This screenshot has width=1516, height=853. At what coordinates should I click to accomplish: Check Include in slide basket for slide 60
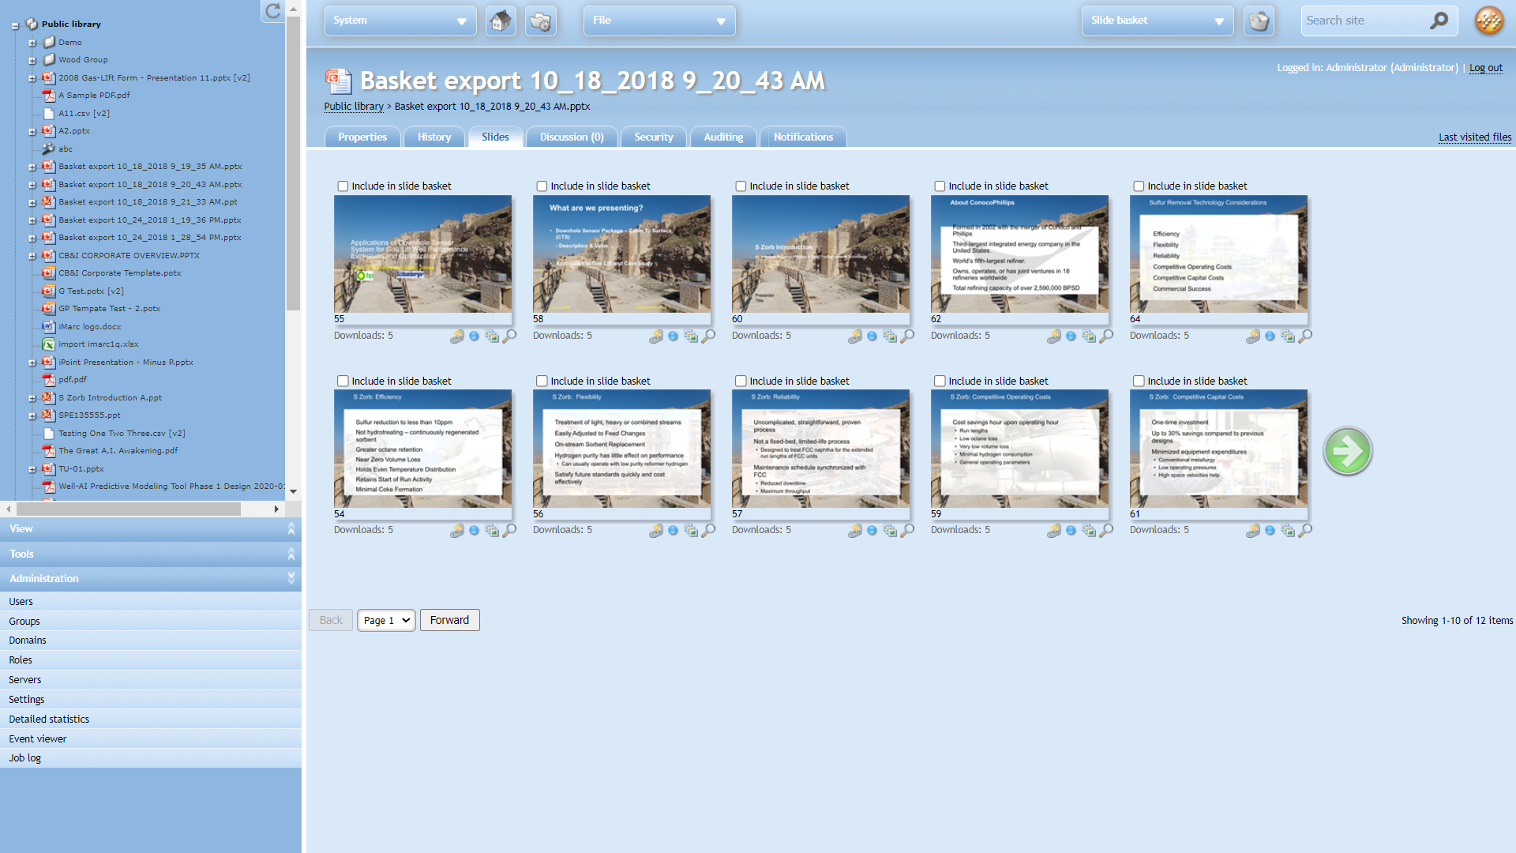[x=741, y=186]
